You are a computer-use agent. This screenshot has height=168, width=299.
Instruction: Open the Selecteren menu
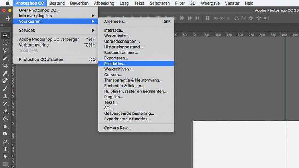tap(160, 3)
